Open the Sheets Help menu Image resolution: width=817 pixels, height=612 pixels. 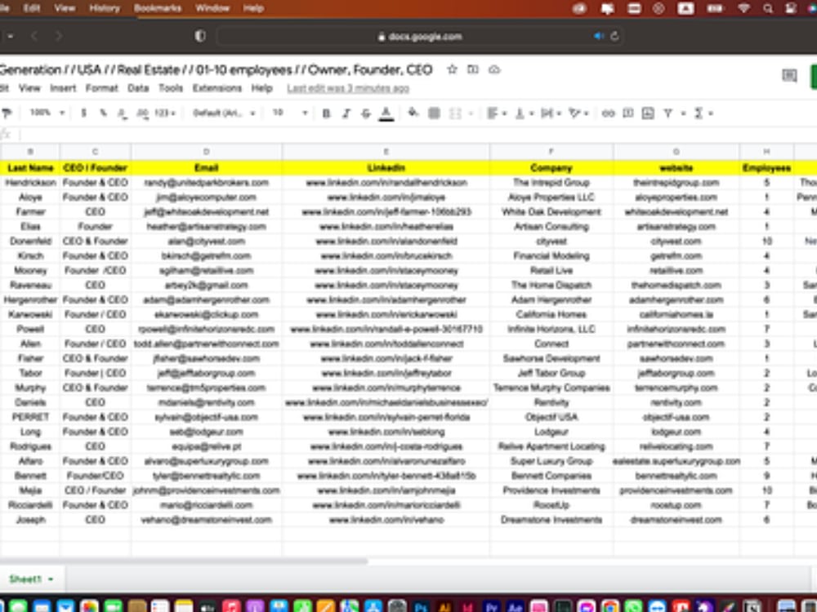click(x=261, y=88)
